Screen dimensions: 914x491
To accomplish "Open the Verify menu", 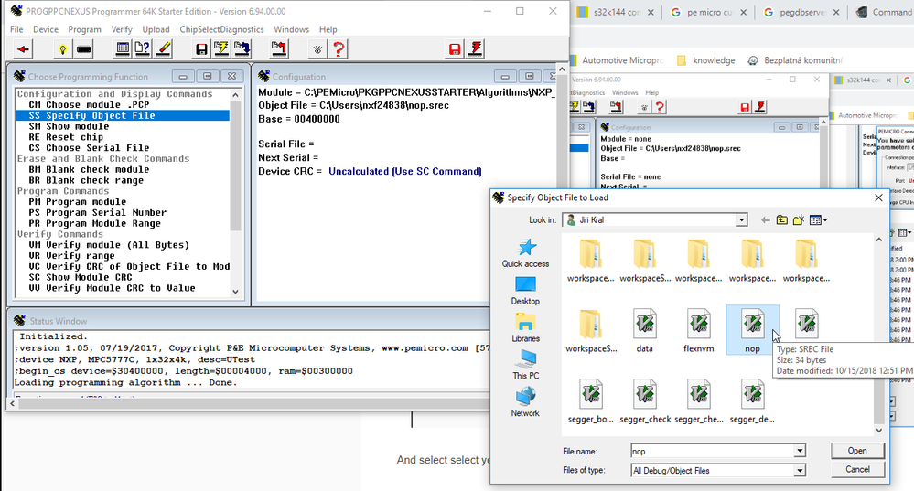I will pyautogui.click(x=122, y=29).
